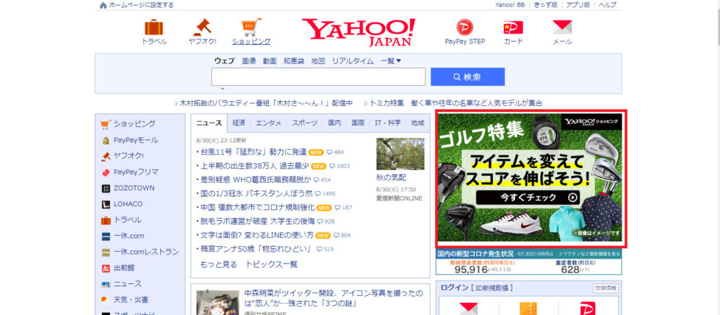720x315 pixels.
Task: Expand the arrow below the search box
Action: [223, 89]
